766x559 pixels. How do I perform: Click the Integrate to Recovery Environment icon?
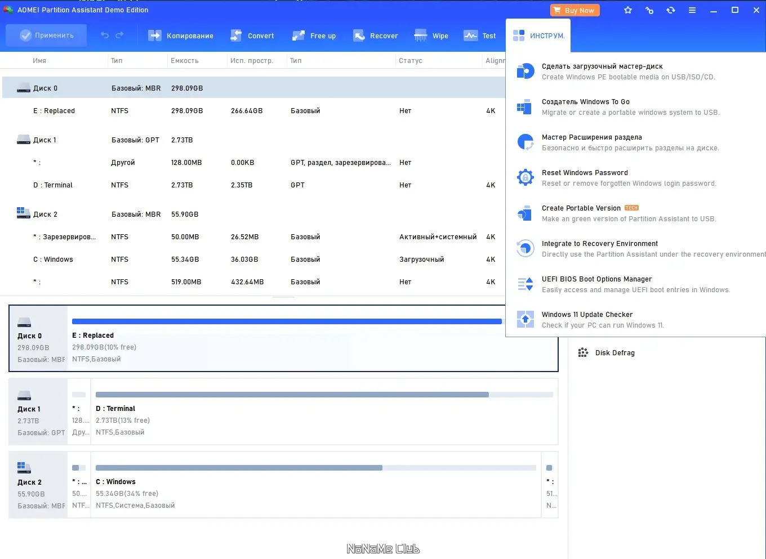(525, 248)
